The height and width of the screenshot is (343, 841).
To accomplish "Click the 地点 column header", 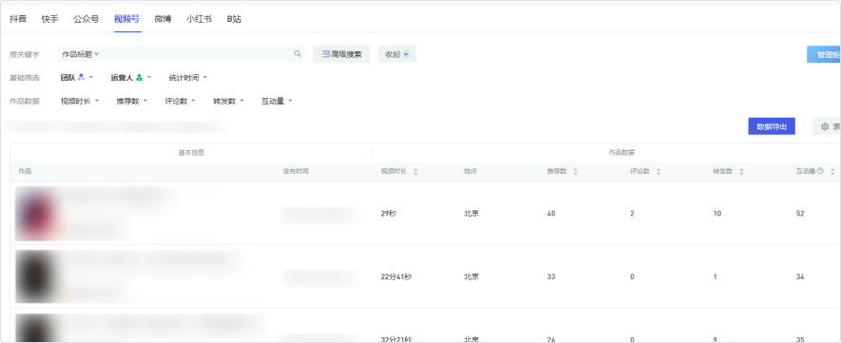I will point(470,171).
